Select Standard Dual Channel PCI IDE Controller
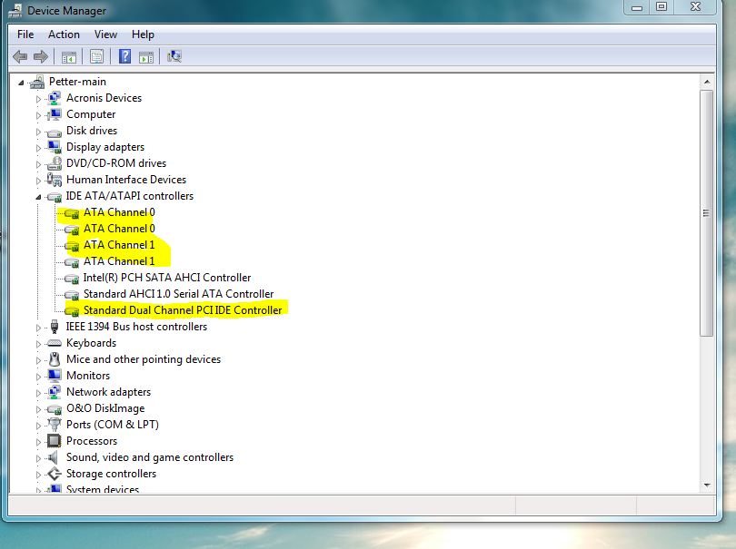 point(183,310)
